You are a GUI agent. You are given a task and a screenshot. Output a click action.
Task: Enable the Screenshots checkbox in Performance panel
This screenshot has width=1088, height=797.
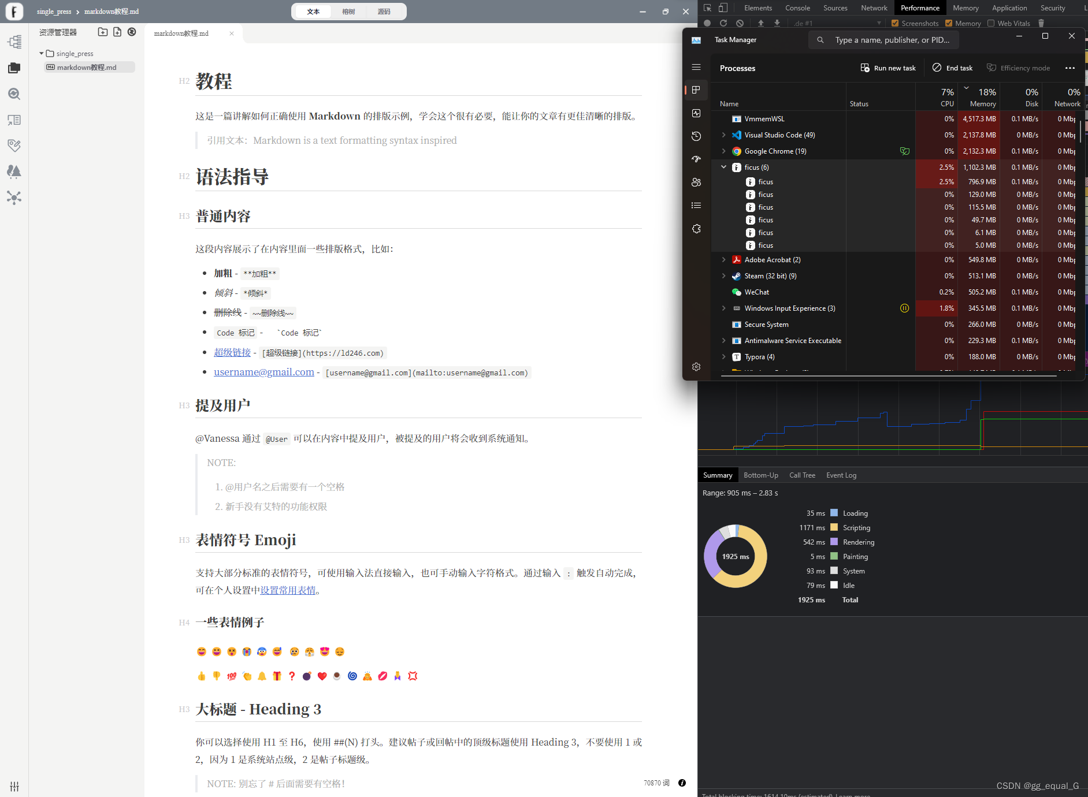[894, 23]
